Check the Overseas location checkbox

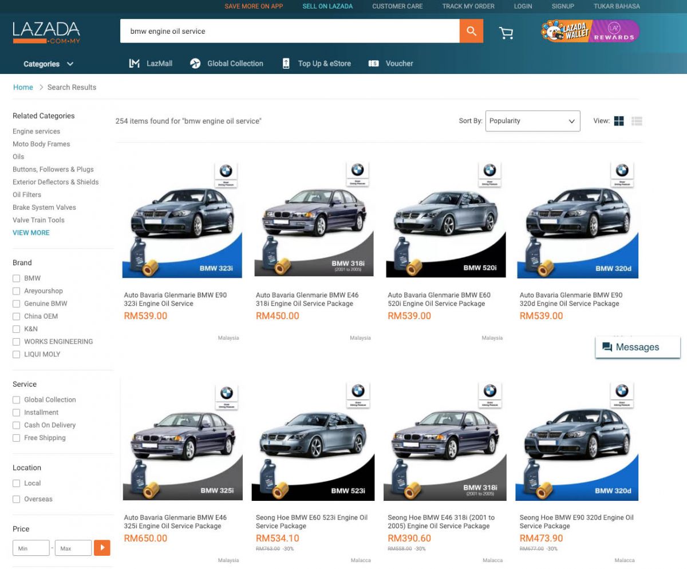coord(17,499)
